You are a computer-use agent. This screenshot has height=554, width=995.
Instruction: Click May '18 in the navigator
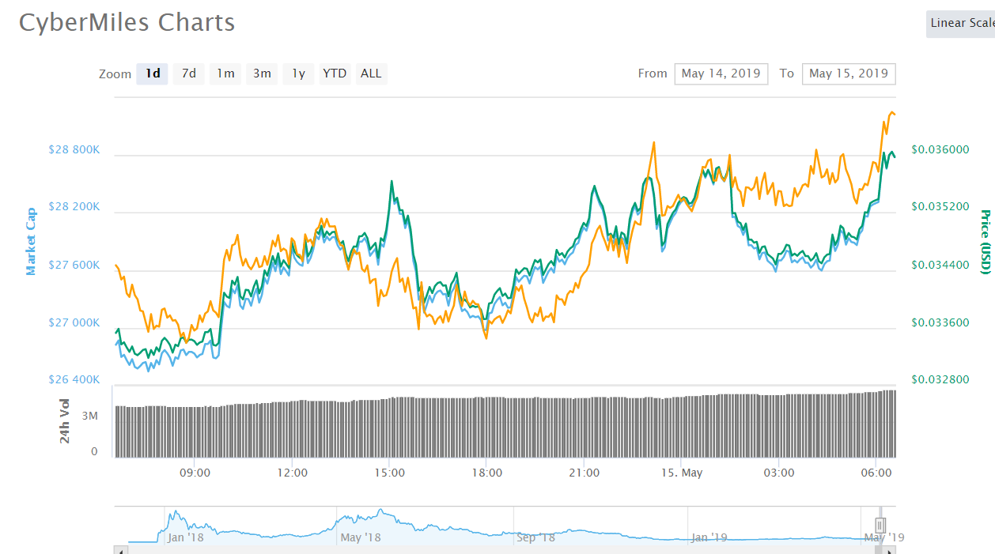[x=361, y=538]
